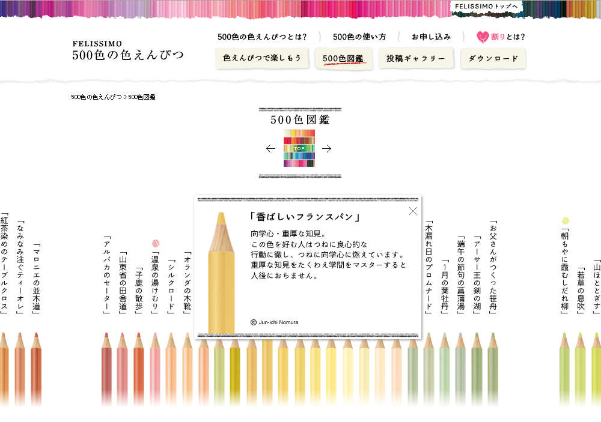Click 500色図鑑 breadcrumb text
601x422 pixels.
(x=142, y=97)
